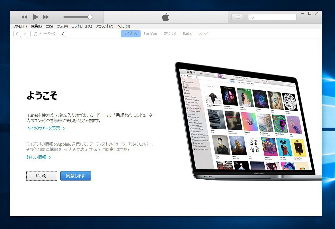335x229 pixels.
Task: Open the 表示(V) menu
Action: 62,26
